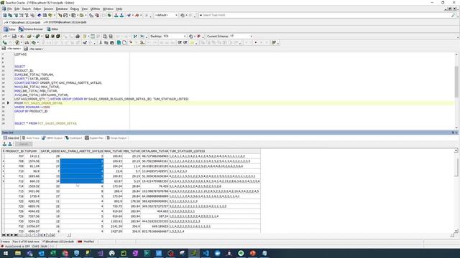Viewport: 460px width, 258px height.
Task: Click the Print icon in editor toolbar
Action: tap(78, 37)
